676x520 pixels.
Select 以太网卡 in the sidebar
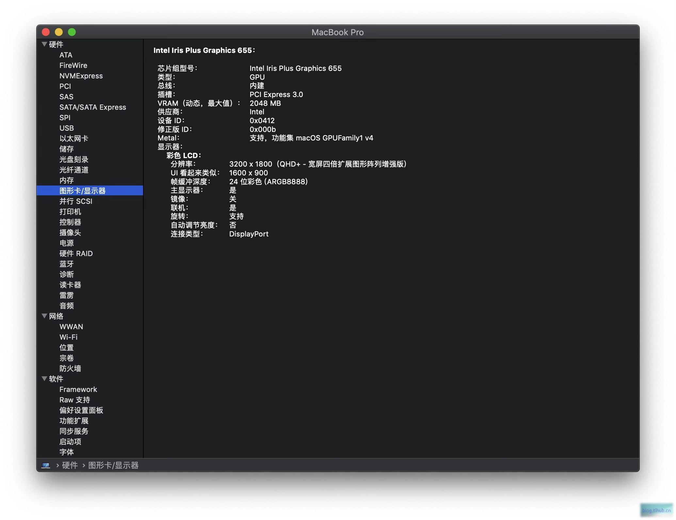point(74,138)
